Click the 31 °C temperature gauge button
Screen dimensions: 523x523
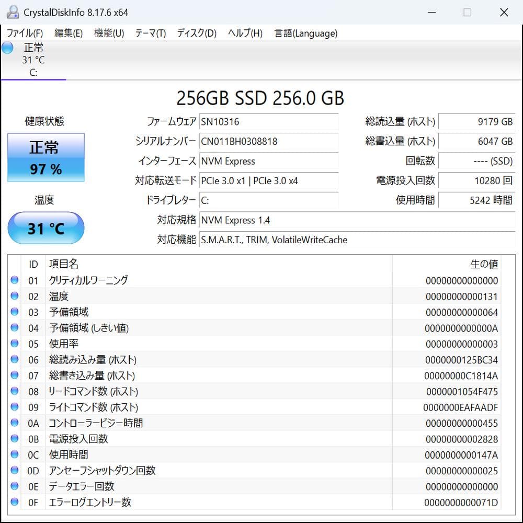(x=46, y=227)
